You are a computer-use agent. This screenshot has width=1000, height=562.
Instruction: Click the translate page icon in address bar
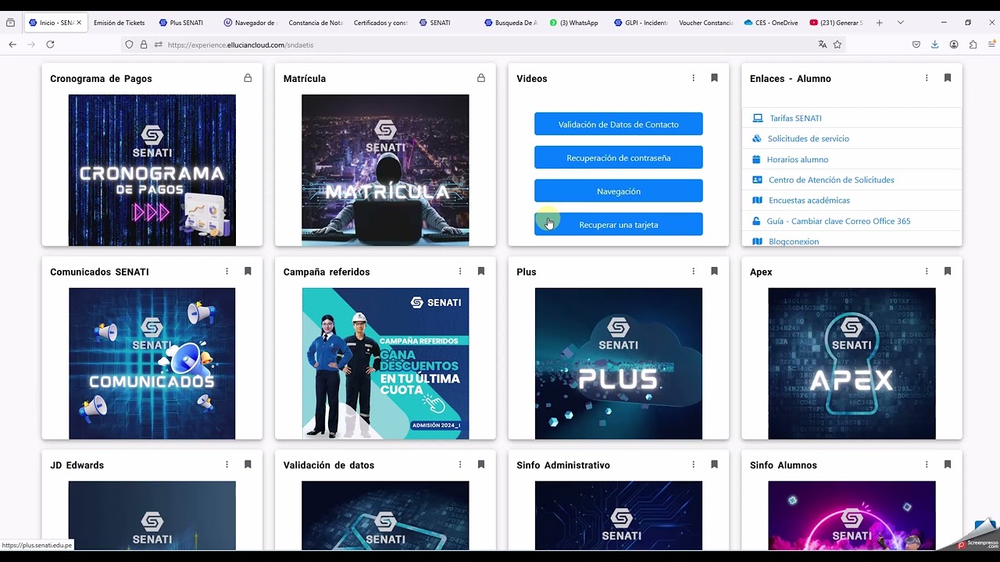[x=822, y=44]
